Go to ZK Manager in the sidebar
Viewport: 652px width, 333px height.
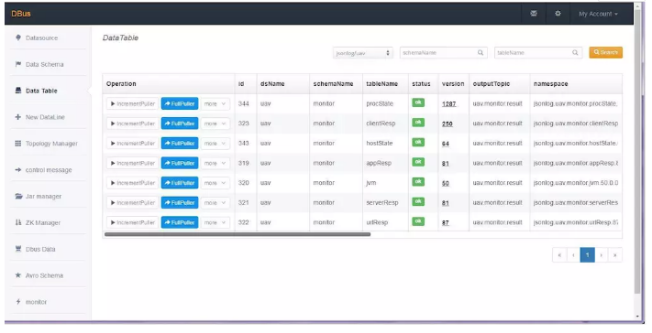[43, 222]
